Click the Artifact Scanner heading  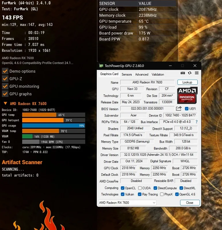[x=22, y=162]
